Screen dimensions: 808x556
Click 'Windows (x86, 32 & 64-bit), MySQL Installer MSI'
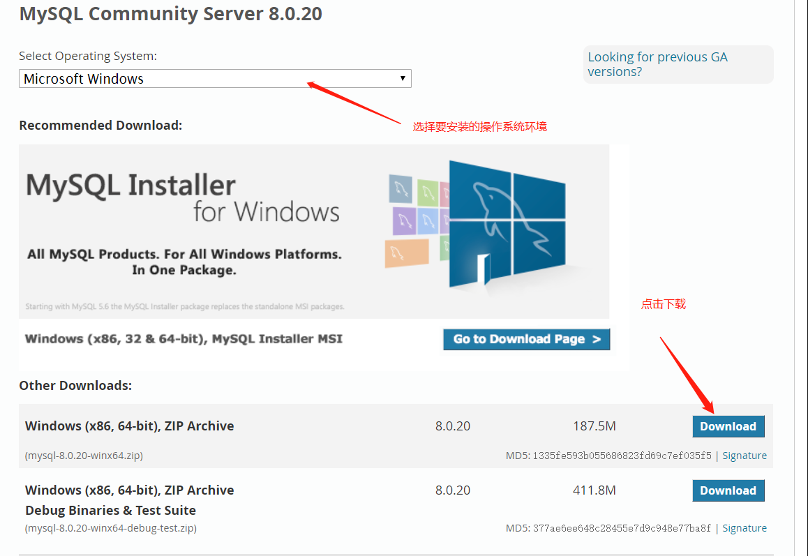pos(184,338)
